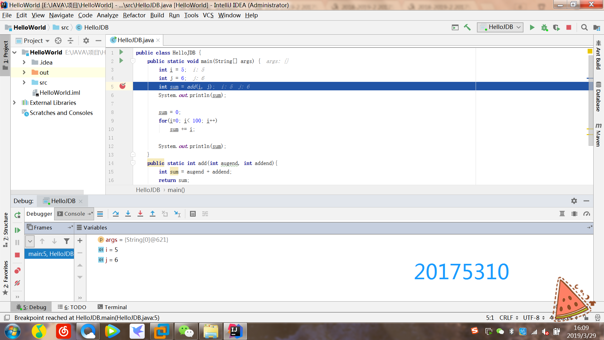The height and width of the screenshot is (340, 604).
Task: Click Show Execution Point icon
Action: click(100, 214)
